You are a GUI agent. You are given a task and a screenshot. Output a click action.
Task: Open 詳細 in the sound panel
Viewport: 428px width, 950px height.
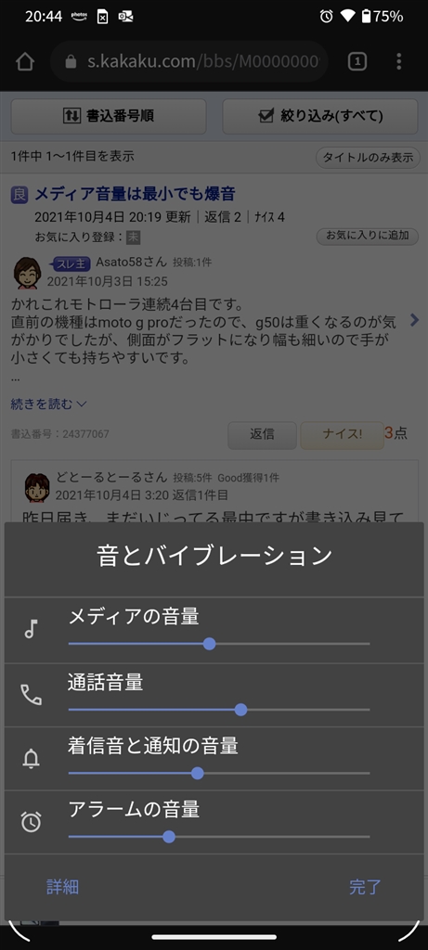click(62, 887)
